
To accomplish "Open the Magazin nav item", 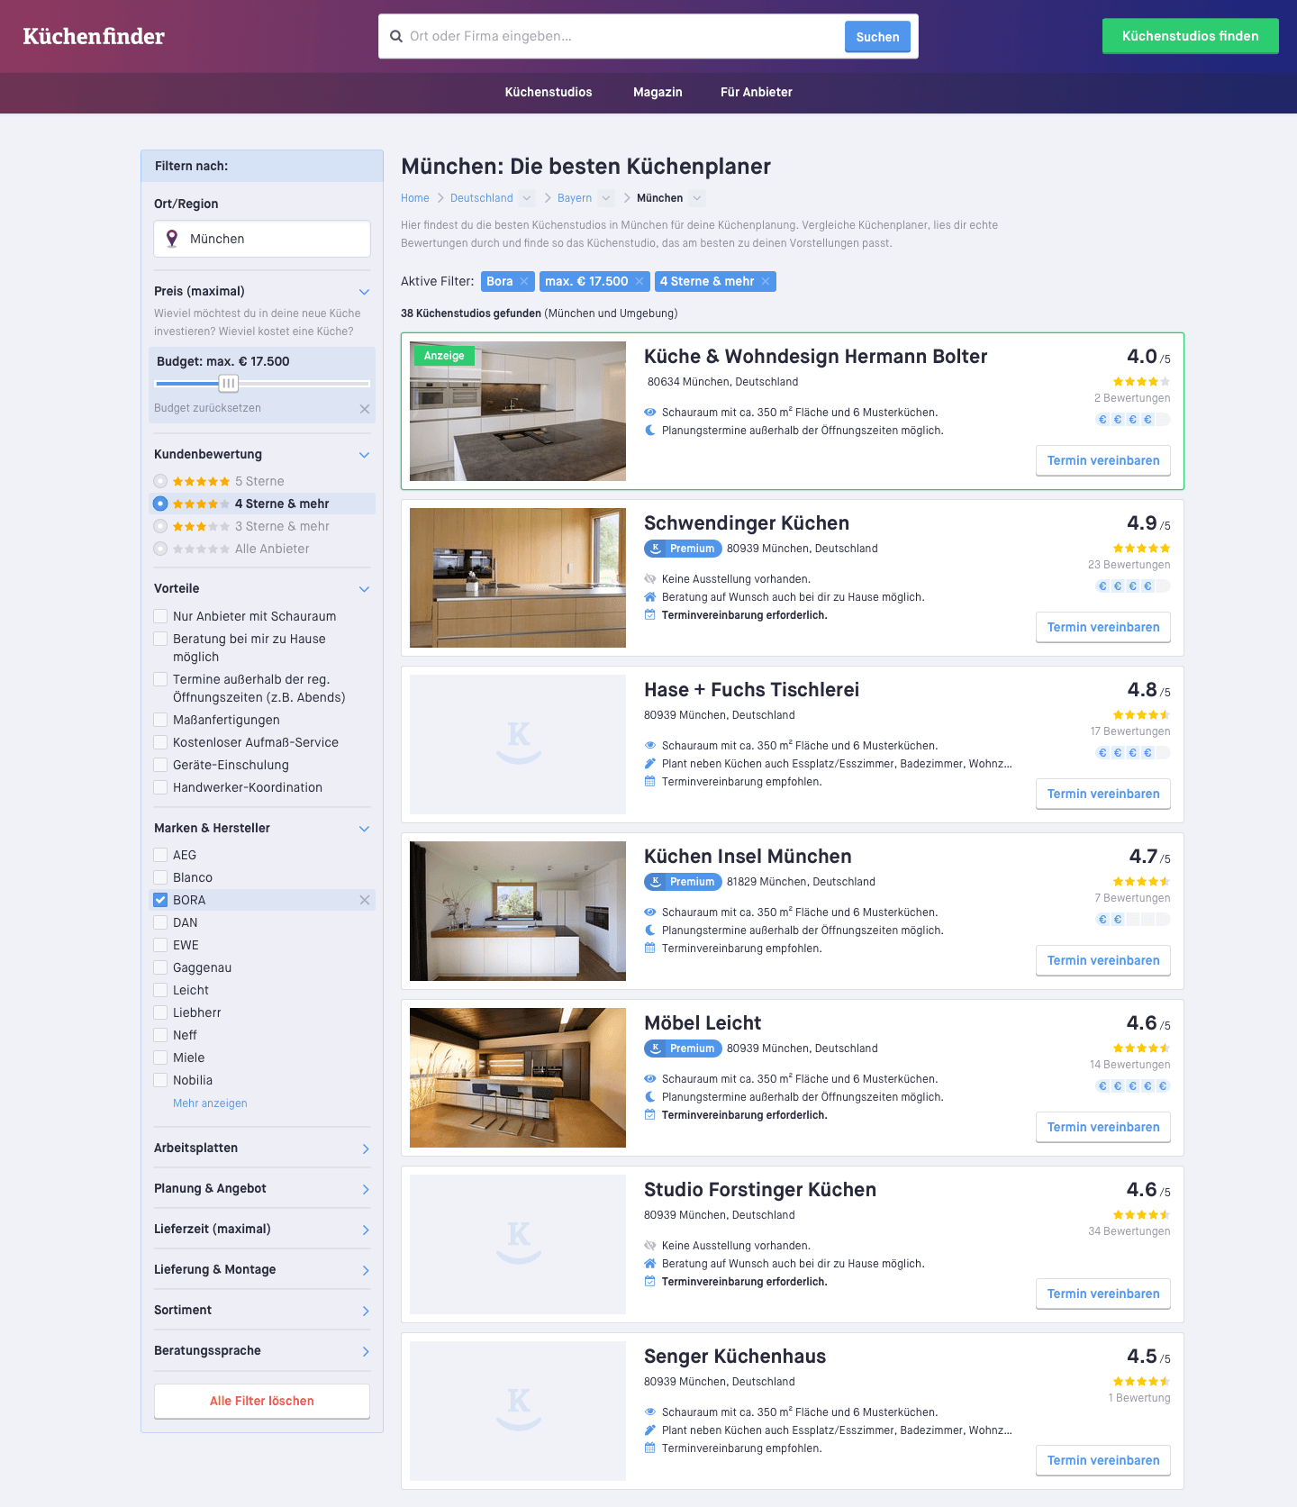I will point(658,92).
